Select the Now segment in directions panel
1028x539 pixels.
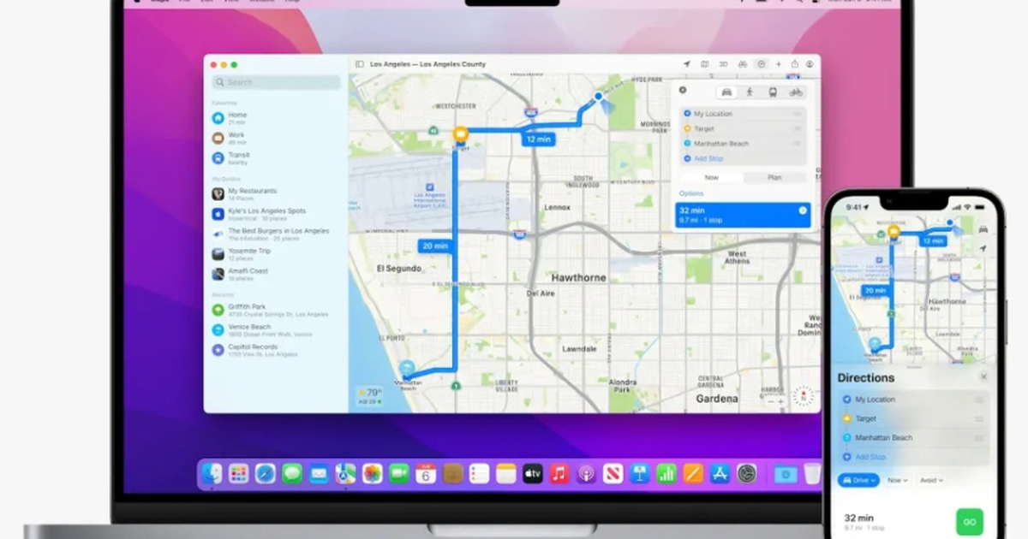[x=711, y=177]
